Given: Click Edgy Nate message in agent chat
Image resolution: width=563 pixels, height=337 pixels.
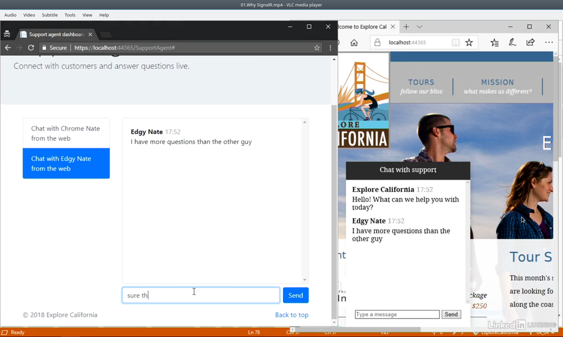Looking at the screenshot, I should [191, 142].
